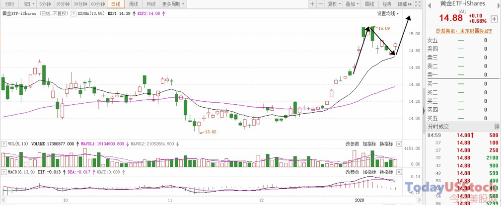Open help icon beside chart title
501x207 pixels.
[73, 14]
